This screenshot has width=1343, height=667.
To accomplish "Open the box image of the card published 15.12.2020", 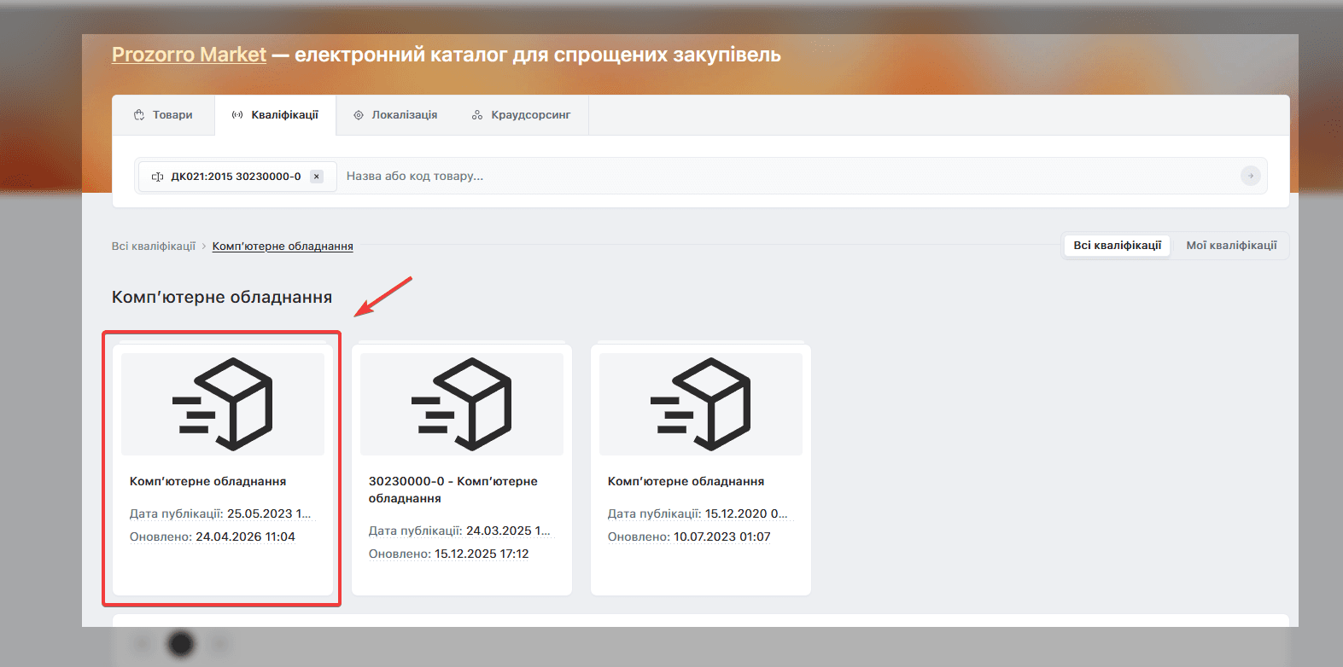I will pos(701,404).
